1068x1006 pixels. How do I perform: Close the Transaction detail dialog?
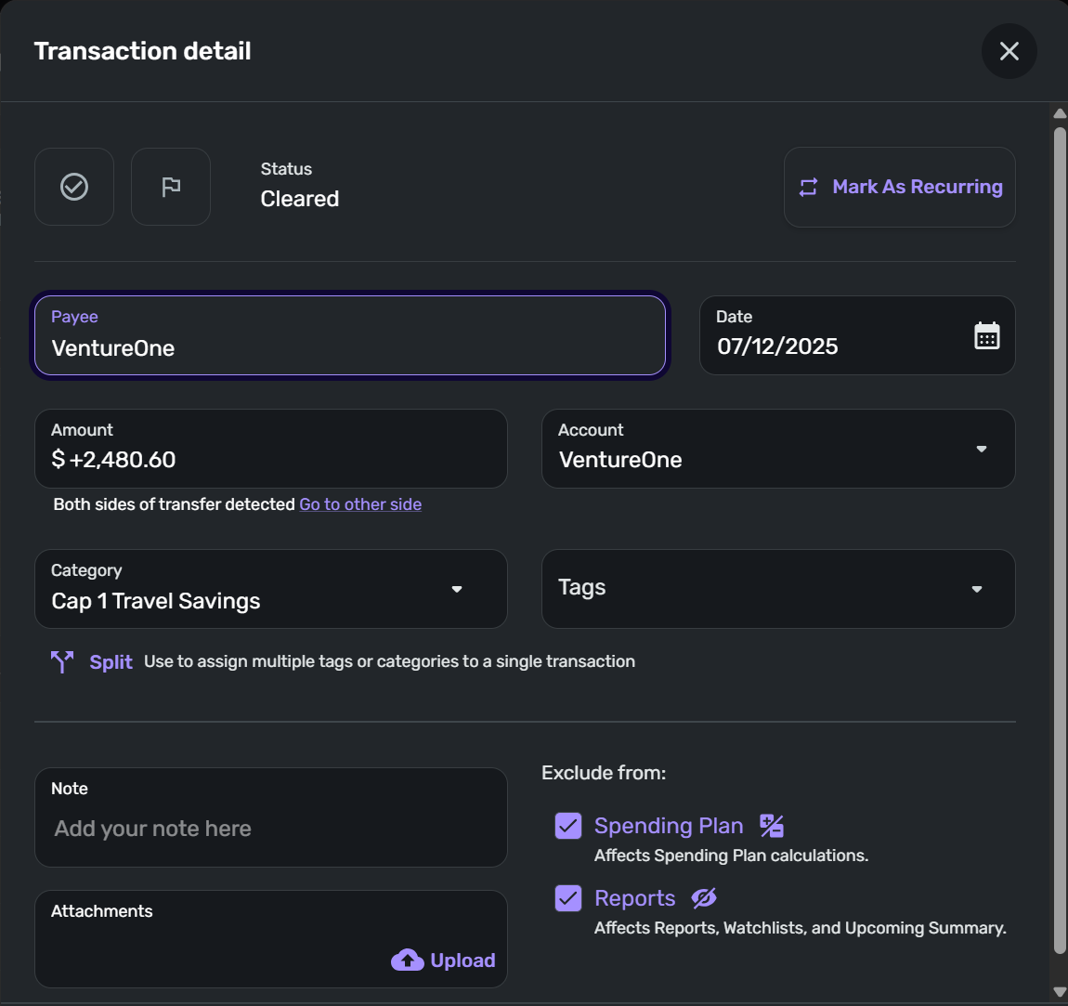click(1009, 51)
